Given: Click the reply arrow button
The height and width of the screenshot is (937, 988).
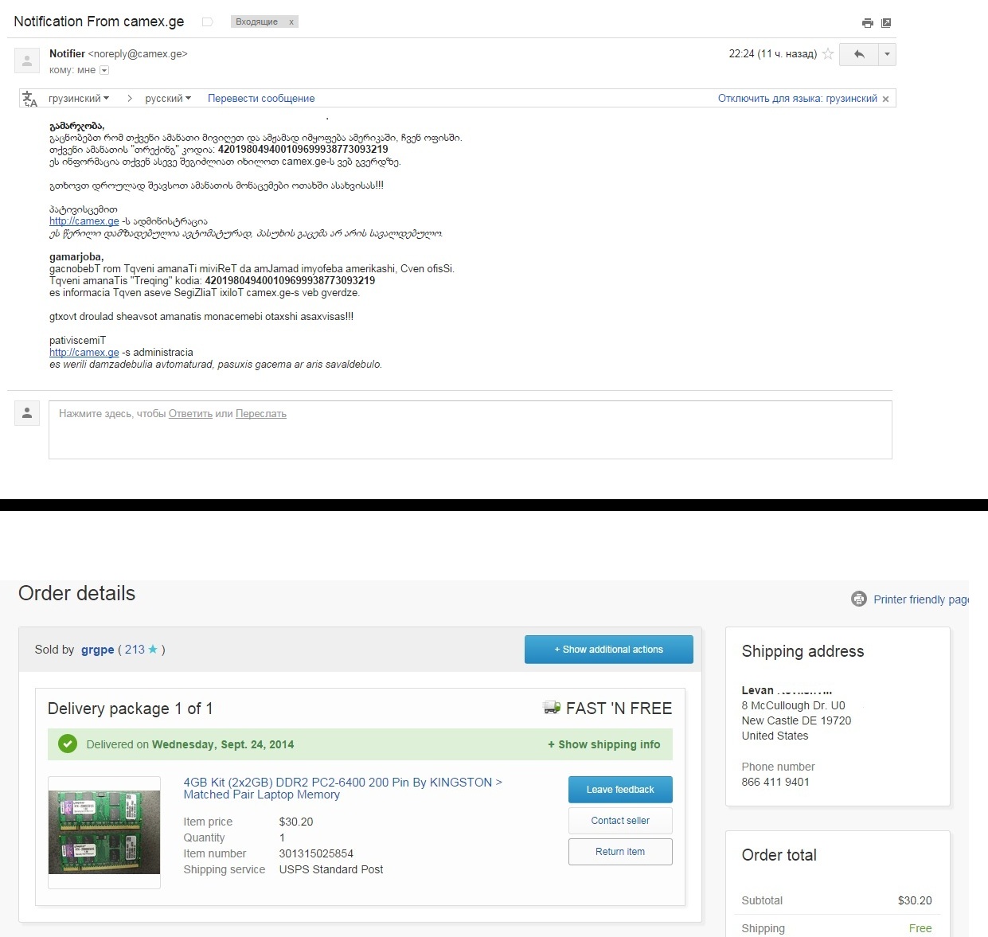Looking at the screenshot, I should pos(859,54).
